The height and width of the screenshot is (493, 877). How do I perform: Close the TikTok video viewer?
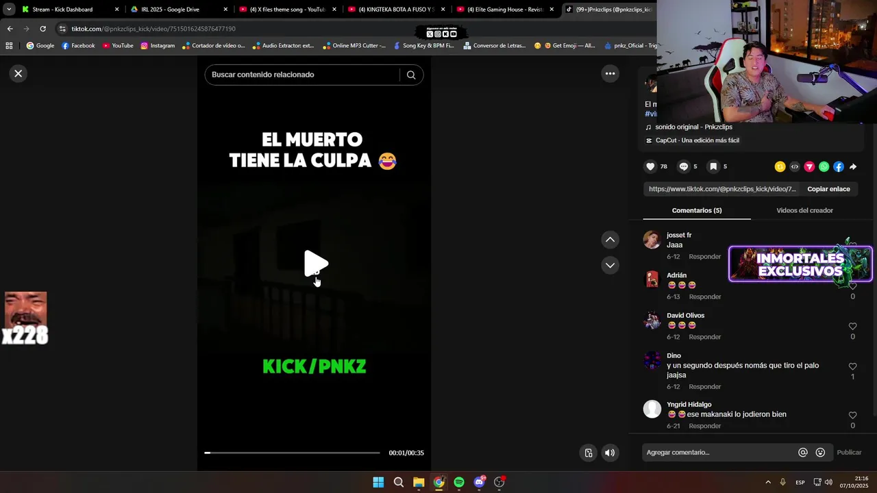point(18,73)
